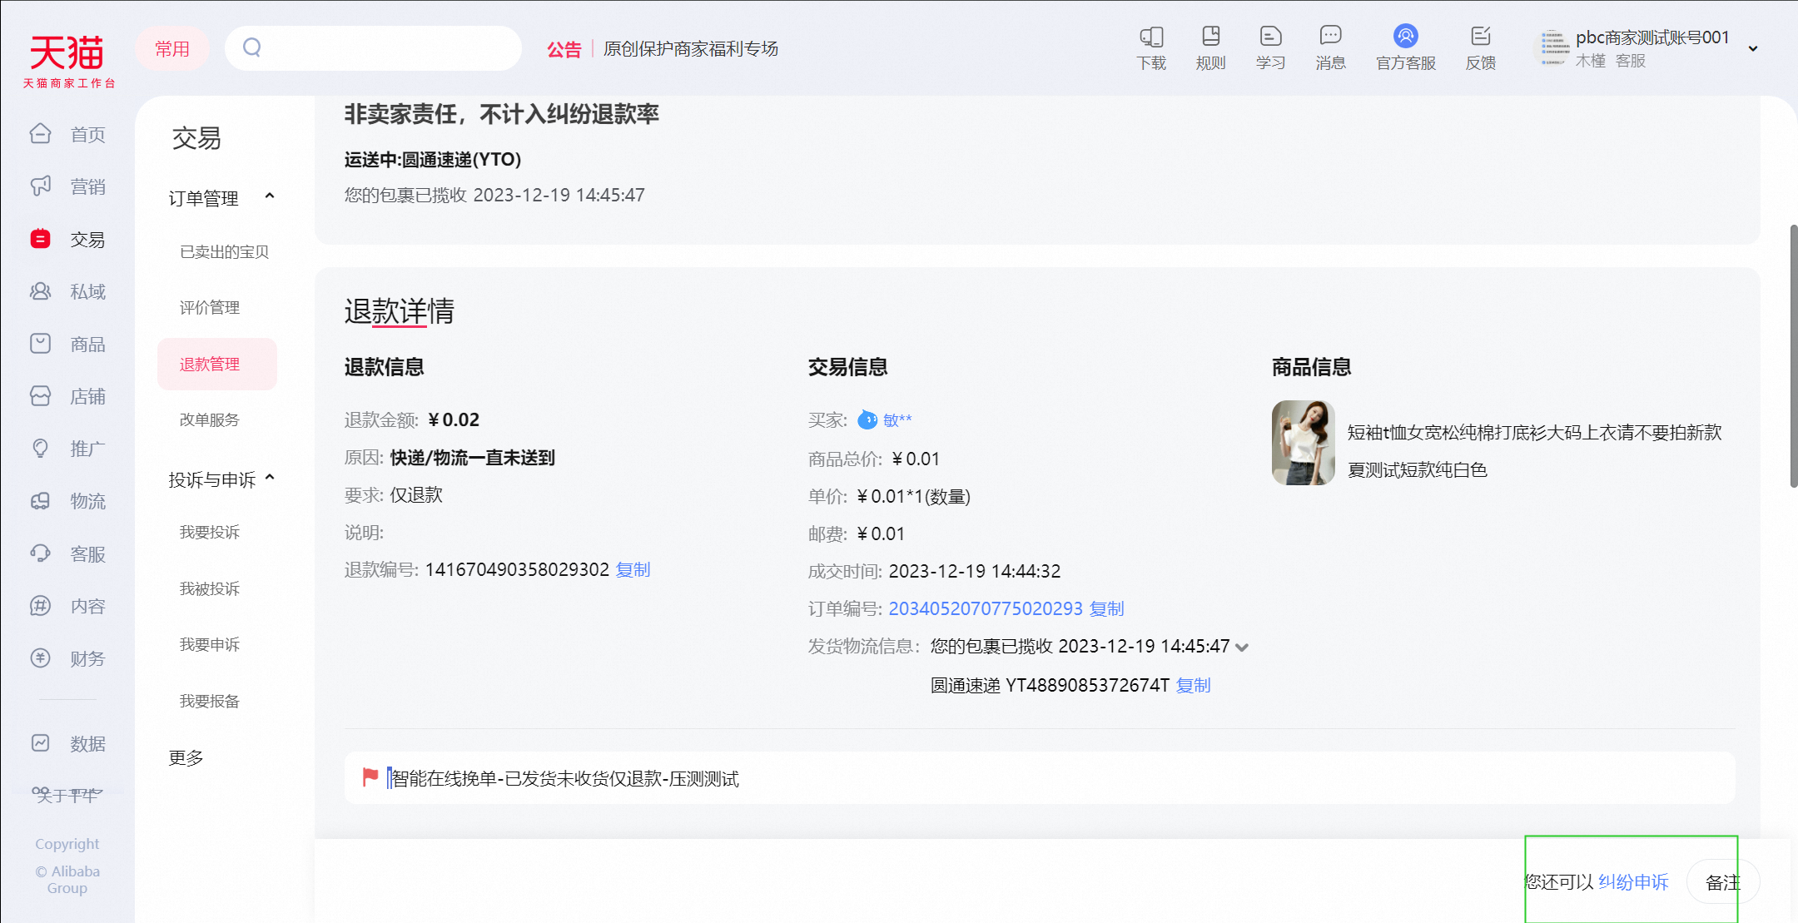Viewport: 1798px width, 923px height.
Task: Go to 首页 home icon
Action: (x=40, y=134)
